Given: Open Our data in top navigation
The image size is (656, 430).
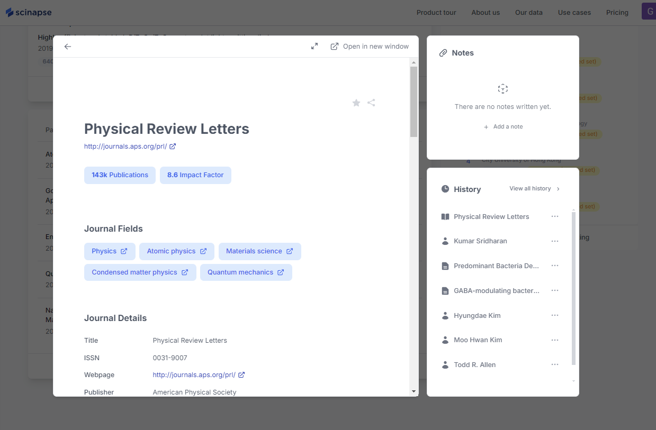Looking at the screenshot, I should pyautogui.click(x=529, y=12).
